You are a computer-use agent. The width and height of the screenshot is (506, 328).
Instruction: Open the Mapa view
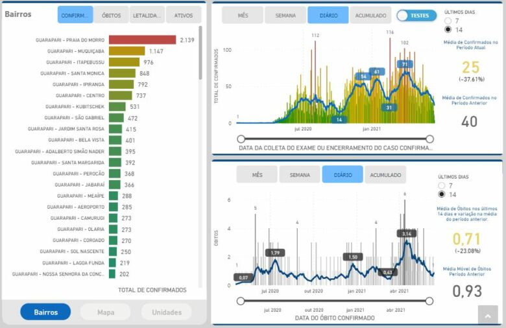pos(106,312)
